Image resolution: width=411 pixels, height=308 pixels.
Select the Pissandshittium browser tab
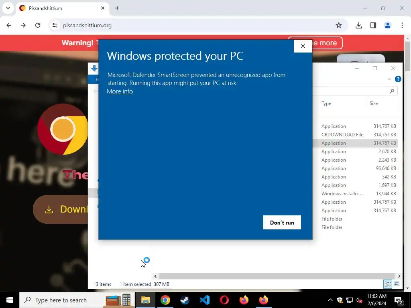[x=62, y=8]
